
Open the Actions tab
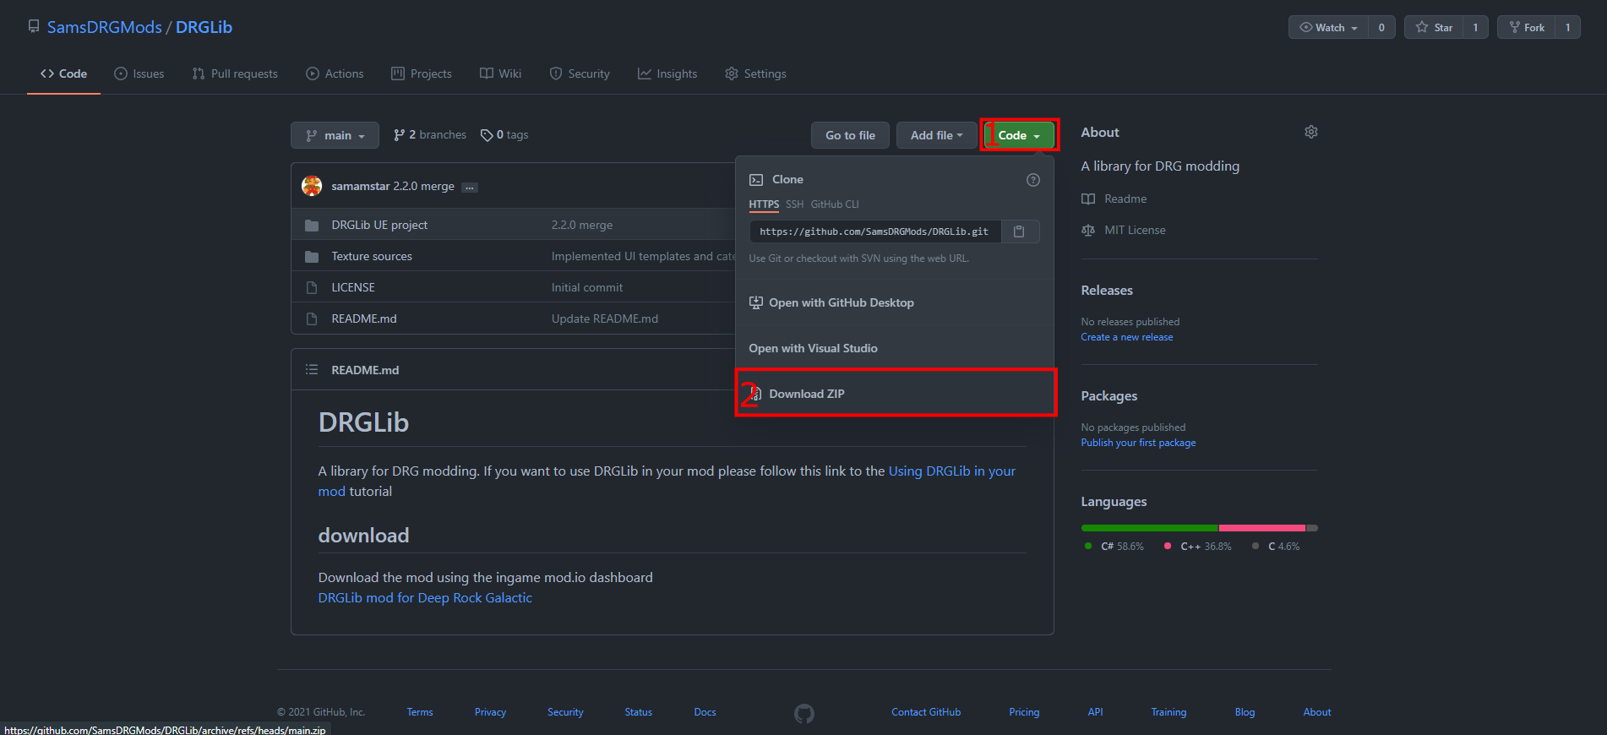click(335, 73)
